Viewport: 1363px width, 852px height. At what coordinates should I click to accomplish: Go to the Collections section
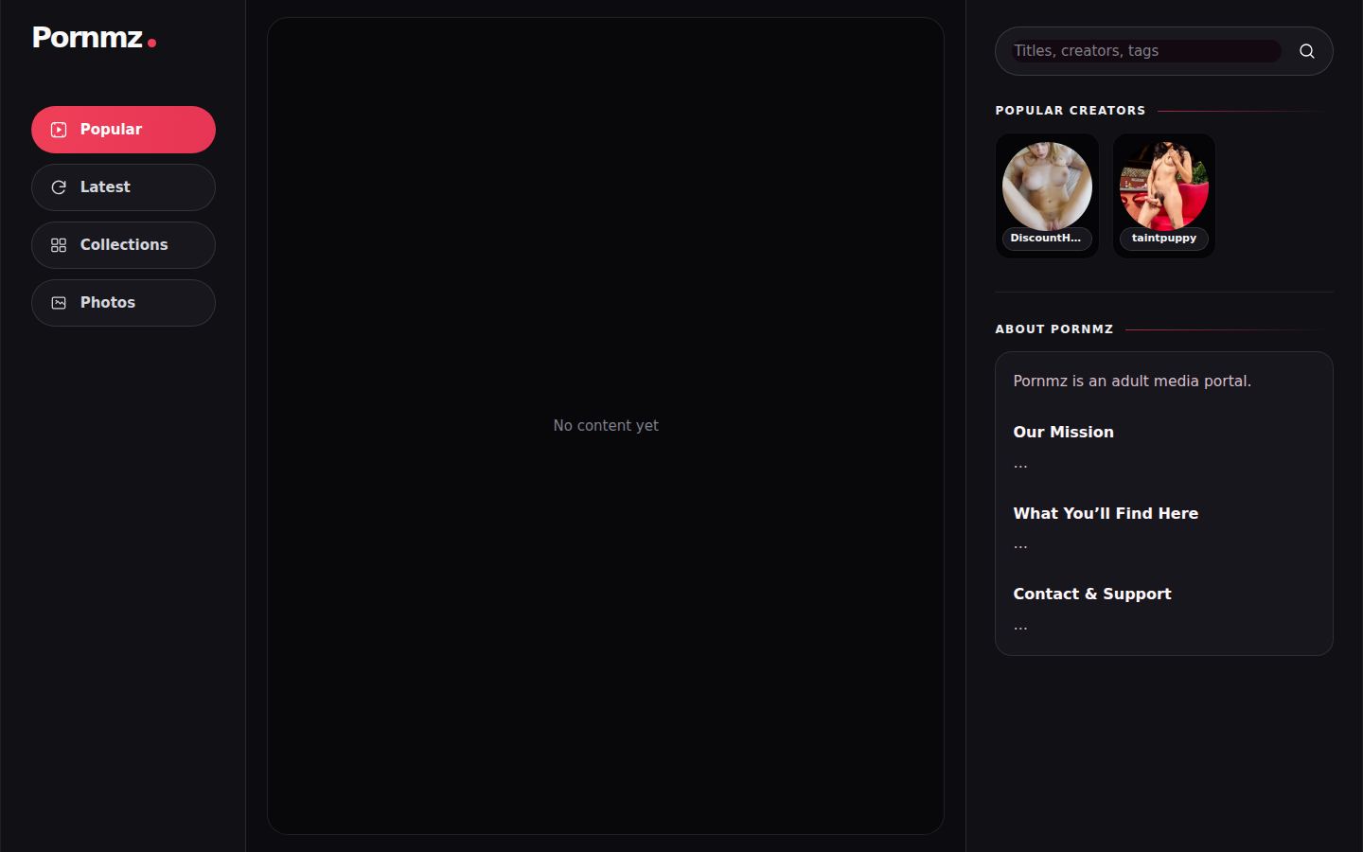tap(123, 245)
